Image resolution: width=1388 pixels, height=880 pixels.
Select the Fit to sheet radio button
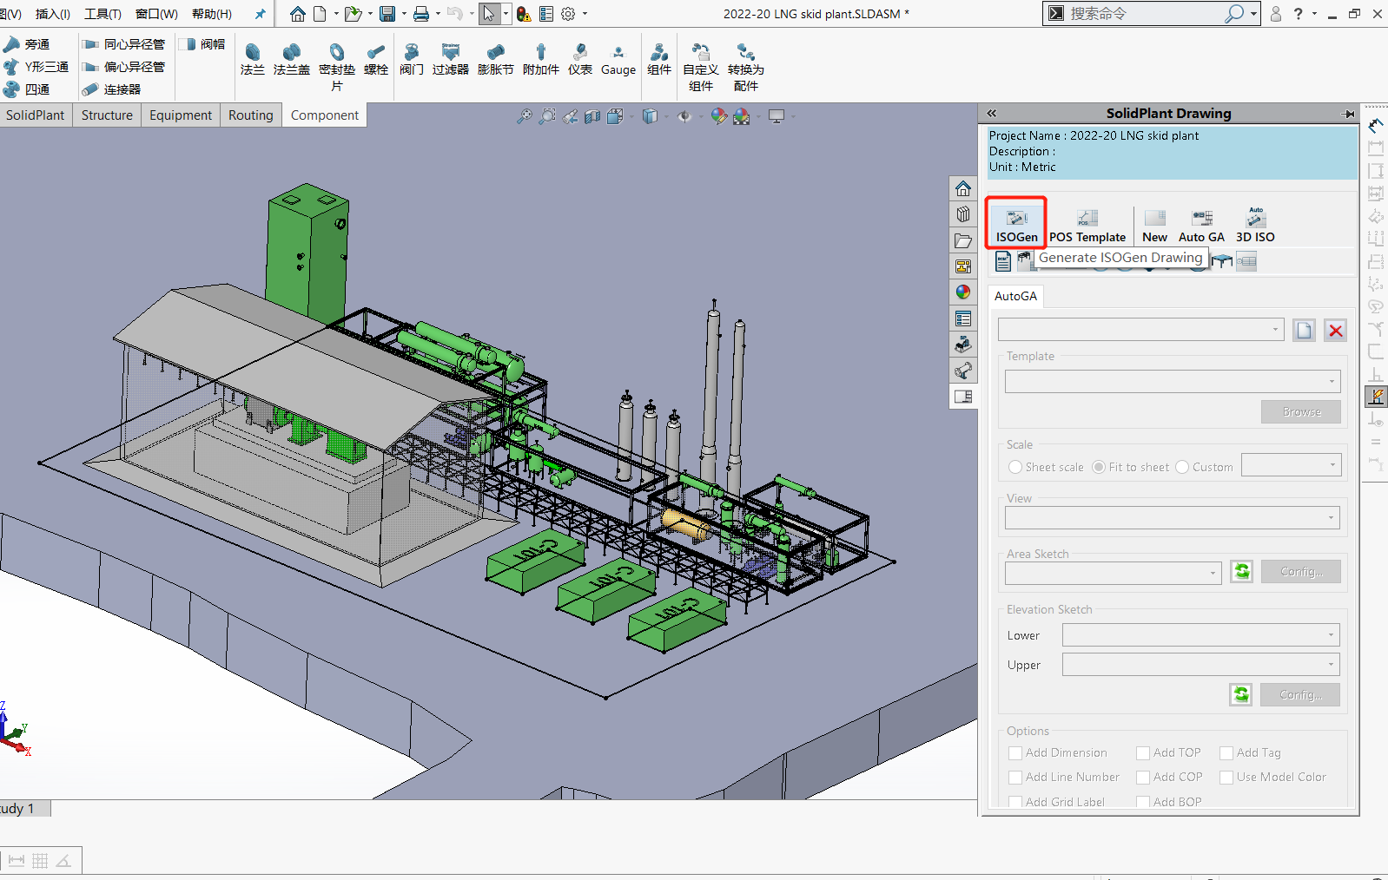point(1098,467)
